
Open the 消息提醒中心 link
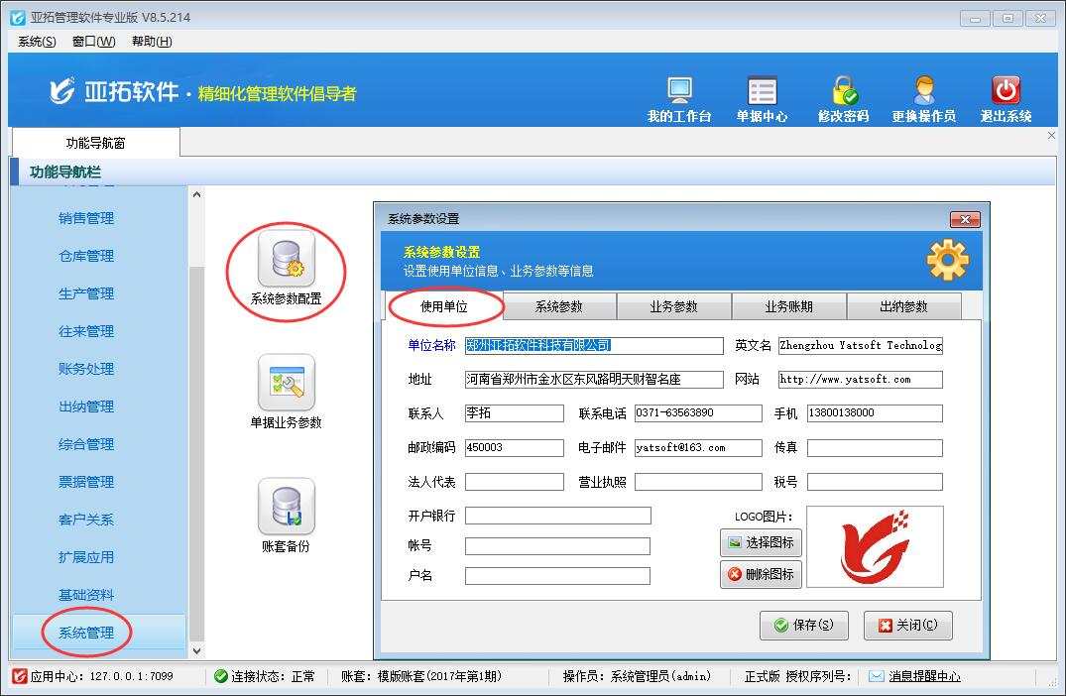(924, 676)
